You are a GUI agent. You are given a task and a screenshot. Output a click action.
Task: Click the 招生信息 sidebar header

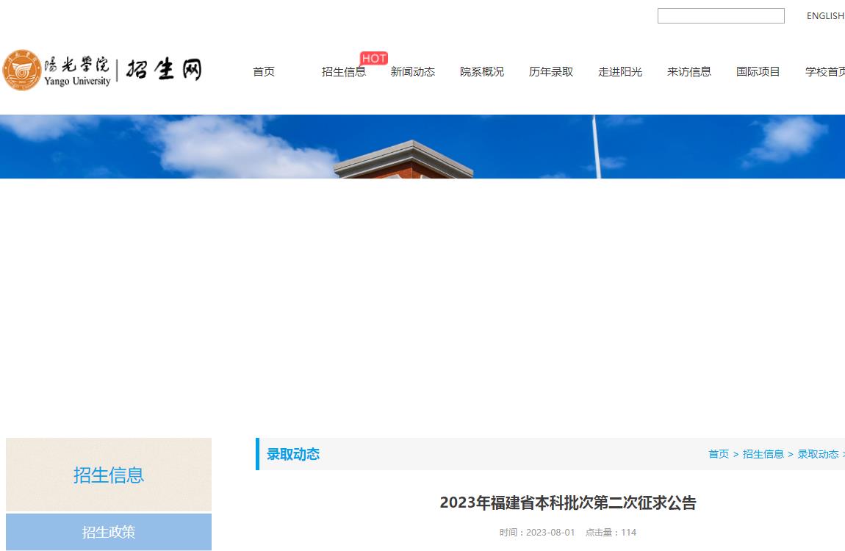click(x=109, y=475)
